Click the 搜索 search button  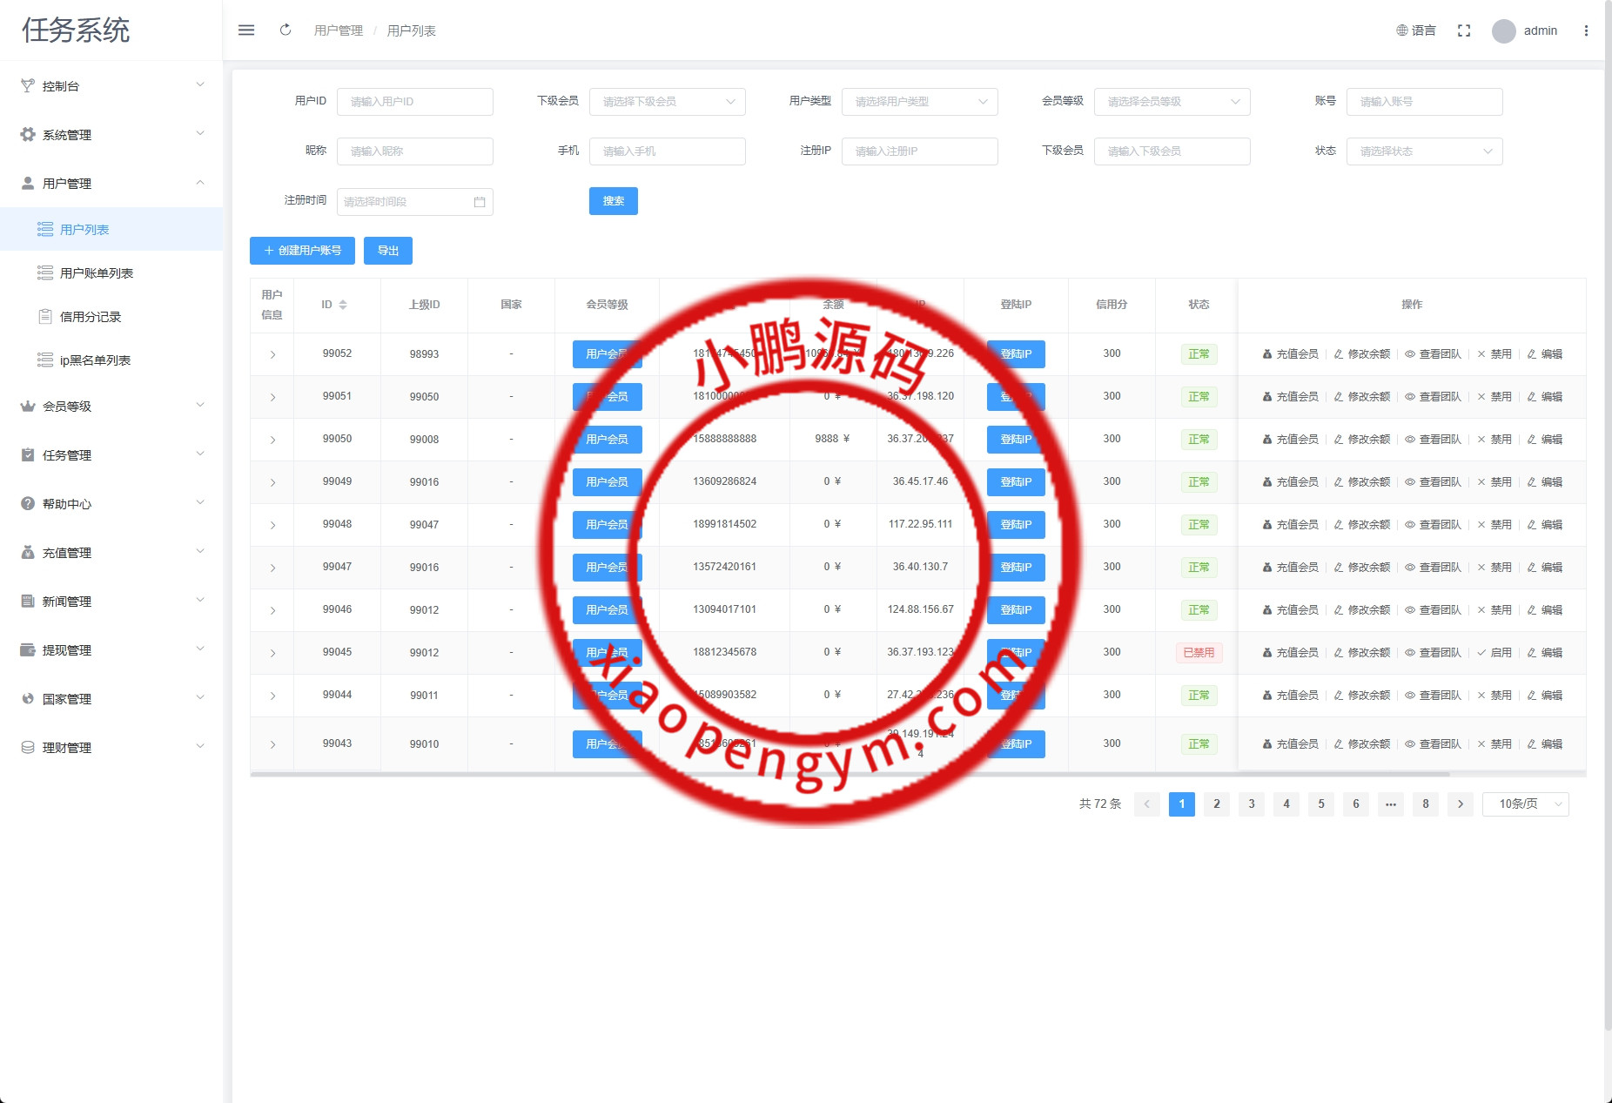coord(614,201)
